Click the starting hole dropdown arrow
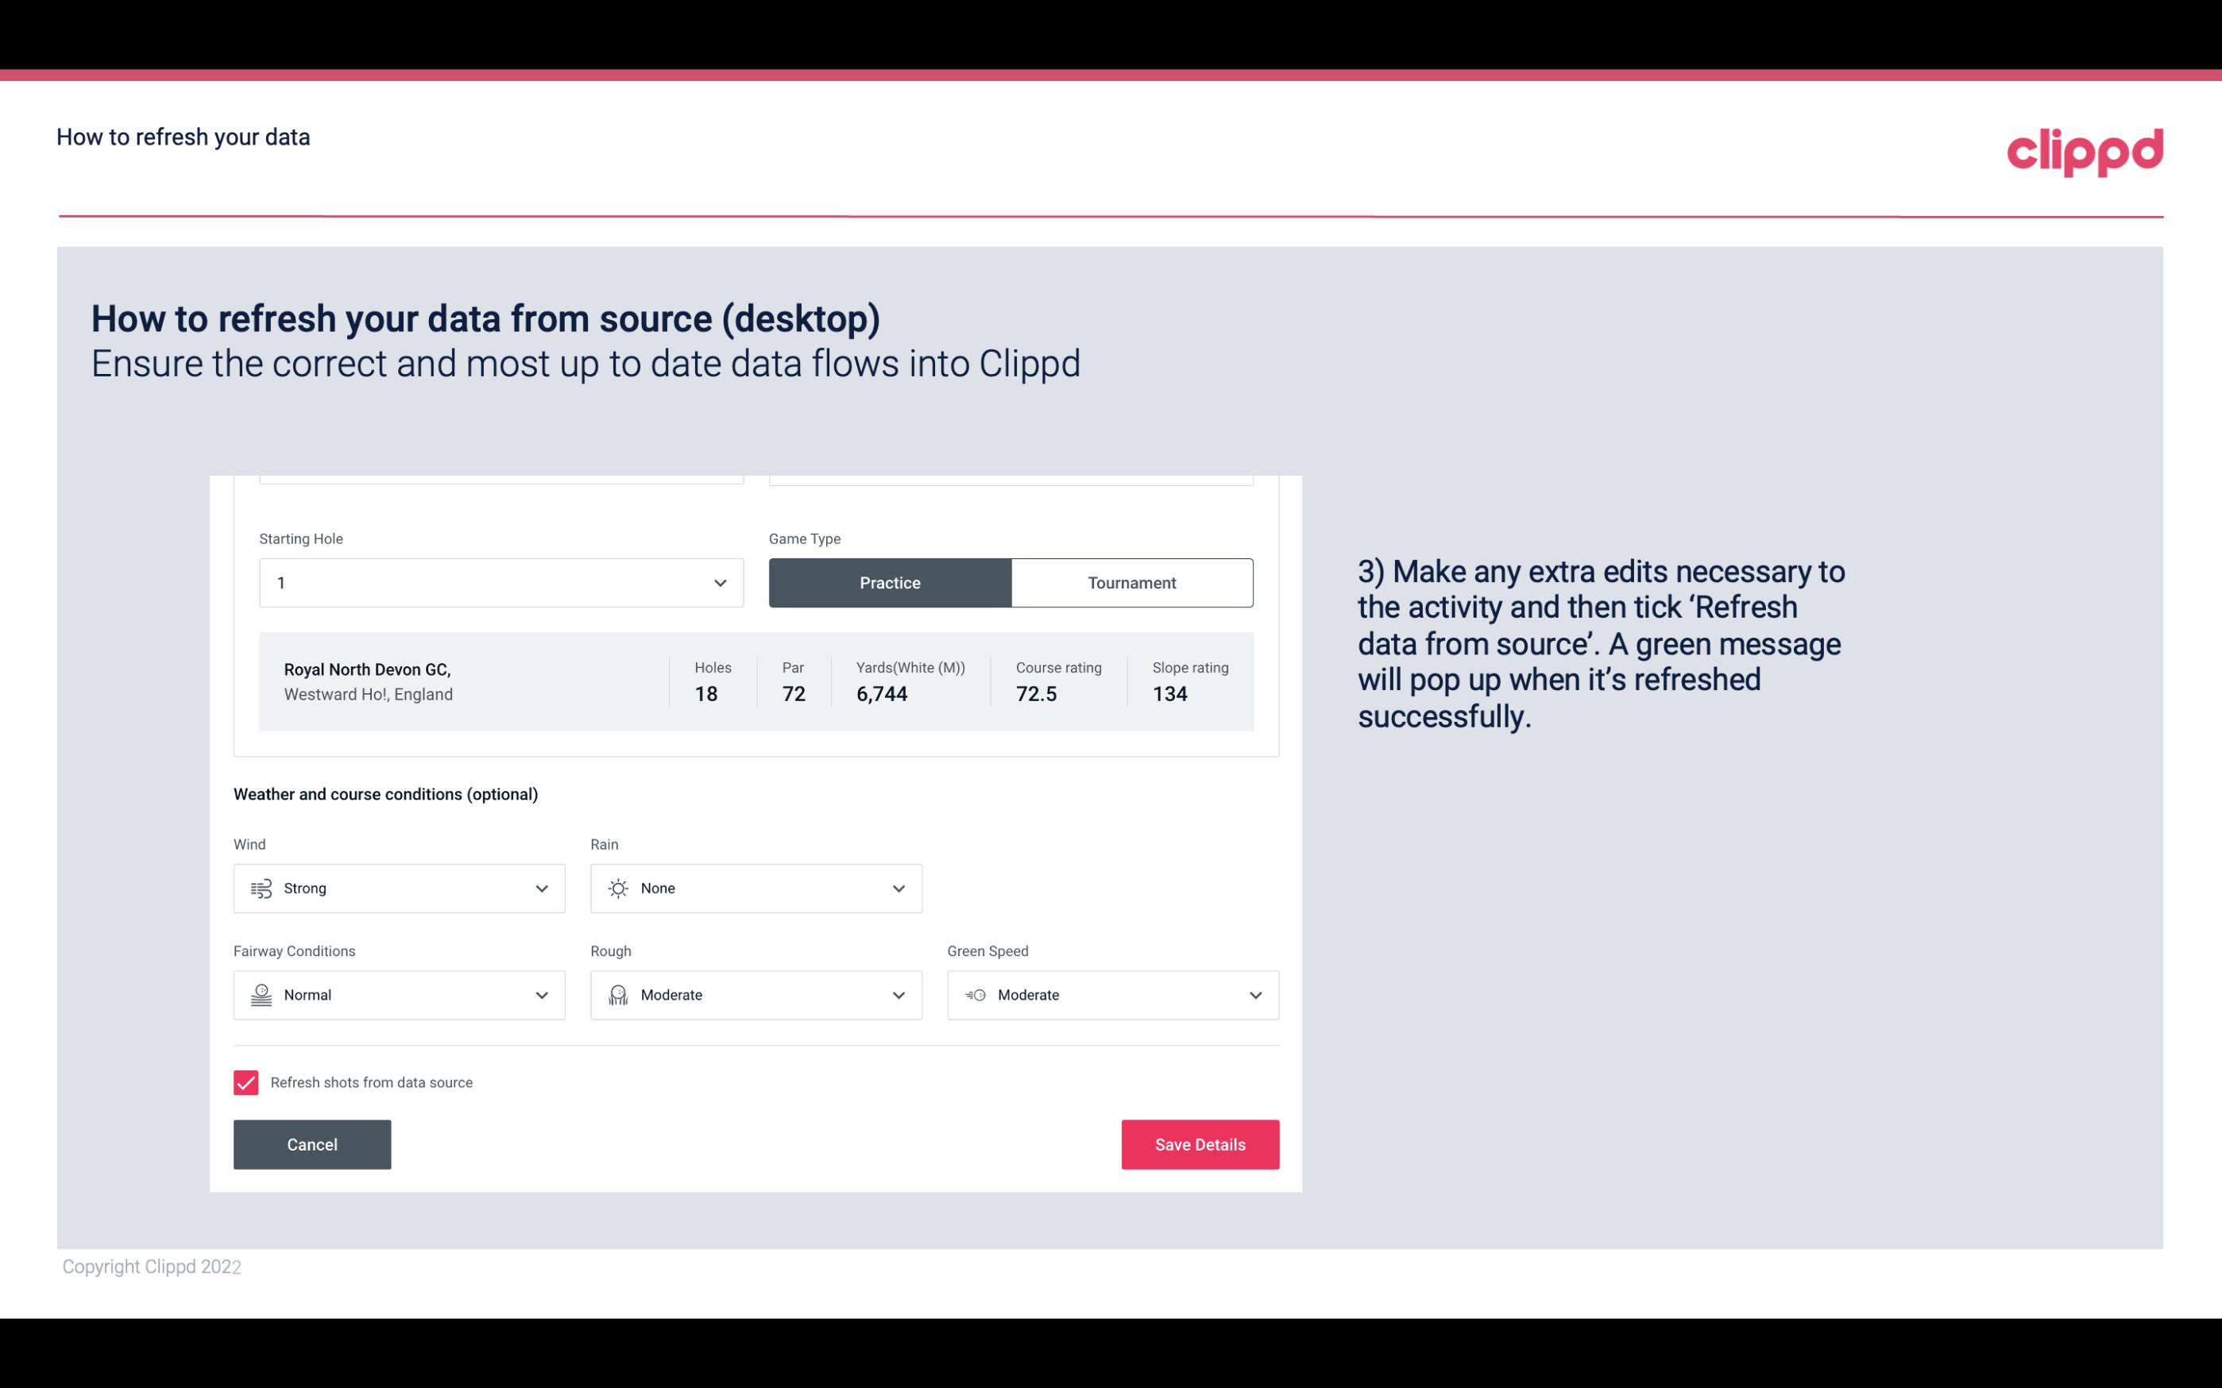Image resolution: width=2222 pixels, height=1388 pixels. point(720,582)
